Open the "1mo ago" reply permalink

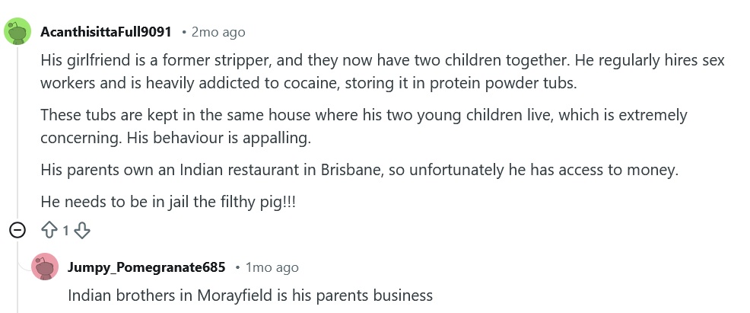(x=272, y=267)
